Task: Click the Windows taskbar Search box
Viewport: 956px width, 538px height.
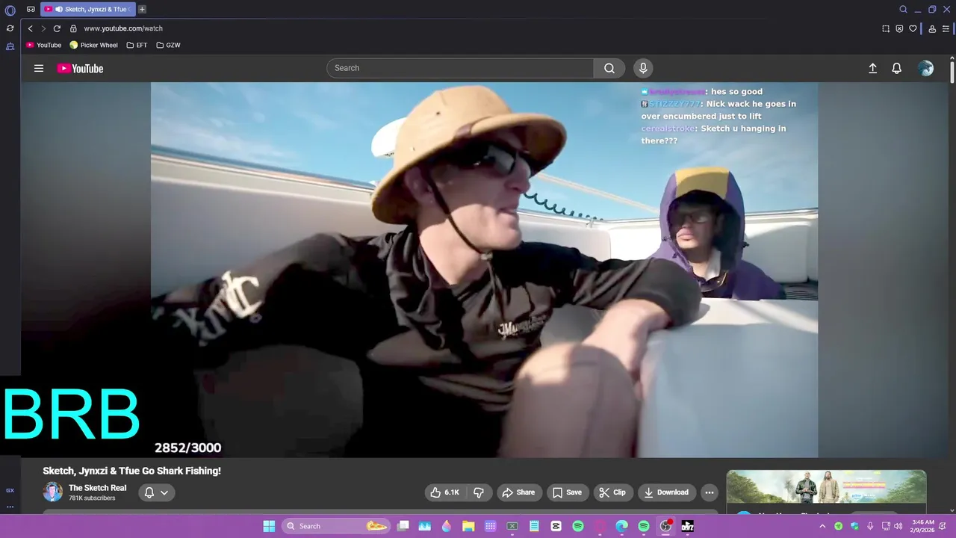Action: coord(337,526)
